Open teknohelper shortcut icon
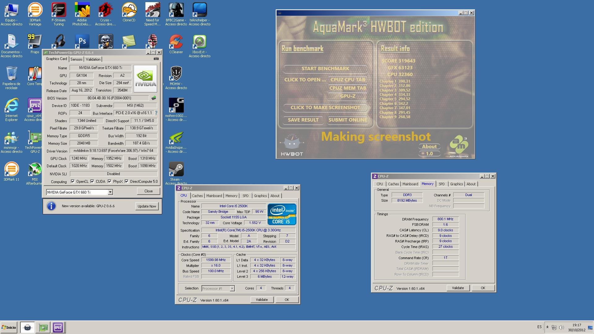Viewport: 594px width, 334px height. pos(200,14)
